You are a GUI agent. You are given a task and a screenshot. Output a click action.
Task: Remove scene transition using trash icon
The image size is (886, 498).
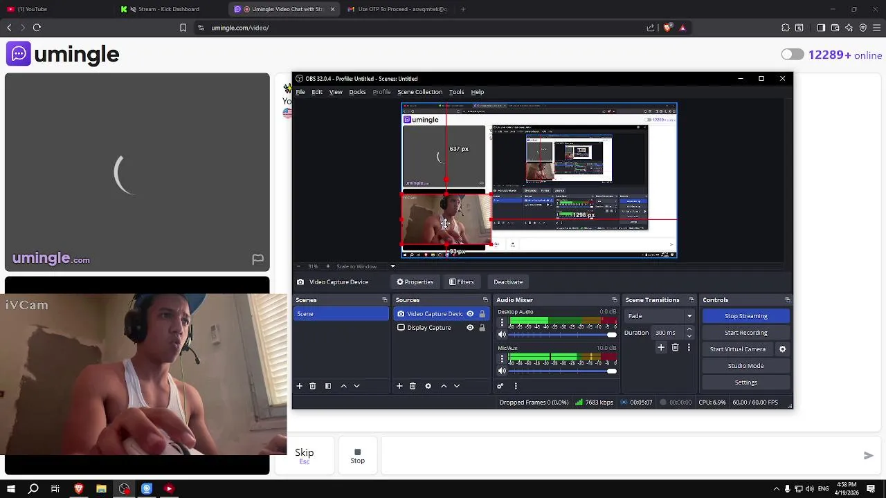pos(675,347)
